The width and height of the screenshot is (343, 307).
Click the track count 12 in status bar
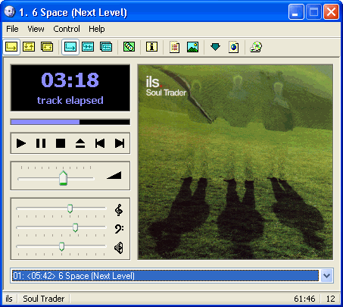[331, 299]
